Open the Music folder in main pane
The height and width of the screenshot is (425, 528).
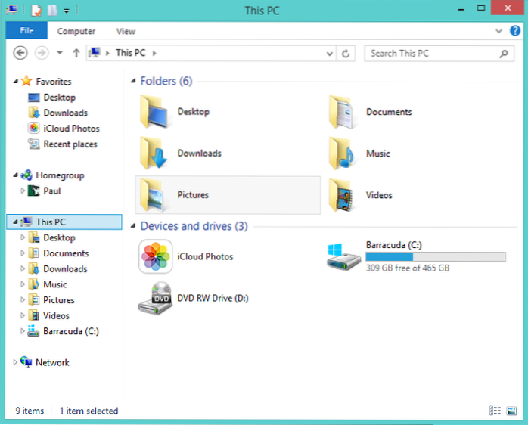click(x=344, y=154)
